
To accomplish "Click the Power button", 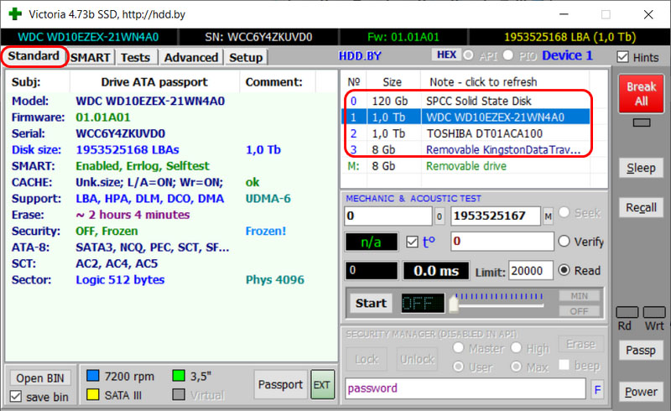I will (641, 392).
